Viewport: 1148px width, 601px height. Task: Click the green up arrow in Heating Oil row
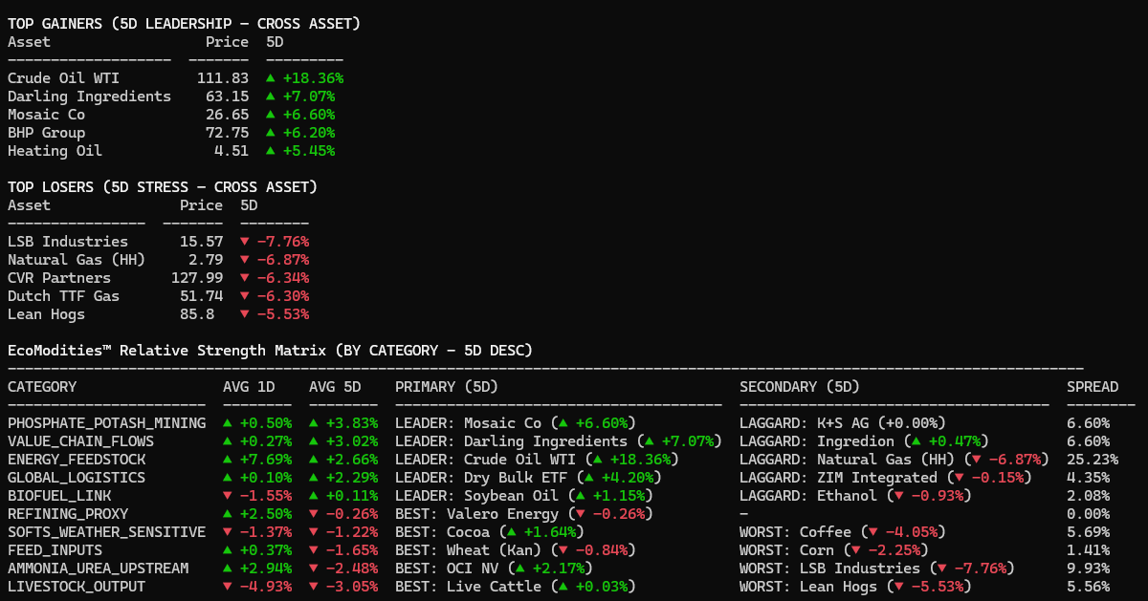(x=271, y=151)
